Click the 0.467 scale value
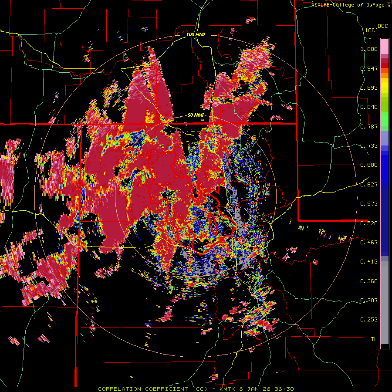This screenshot has height=392, width=392. click(x=369, y=243)
